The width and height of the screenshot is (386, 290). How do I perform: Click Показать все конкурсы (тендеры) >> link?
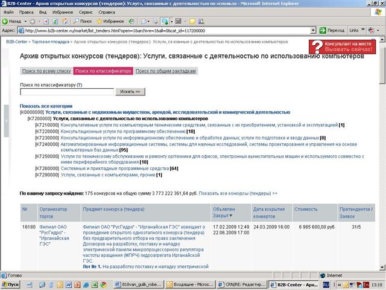pos(238,193)
